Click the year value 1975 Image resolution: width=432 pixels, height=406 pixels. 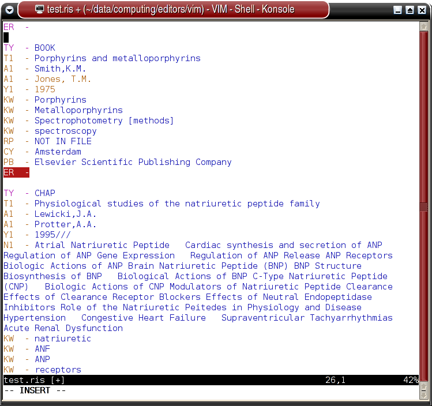point(45,89)
